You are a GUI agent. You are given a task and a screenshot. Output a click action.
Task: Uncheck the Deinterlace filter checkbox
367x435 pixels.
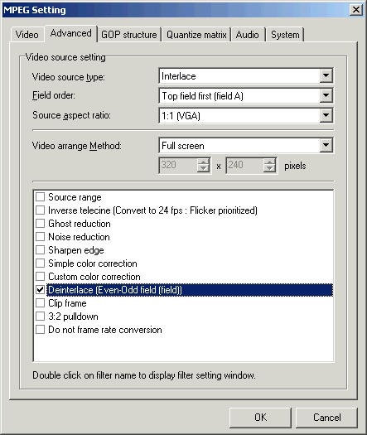click(41, 290)
